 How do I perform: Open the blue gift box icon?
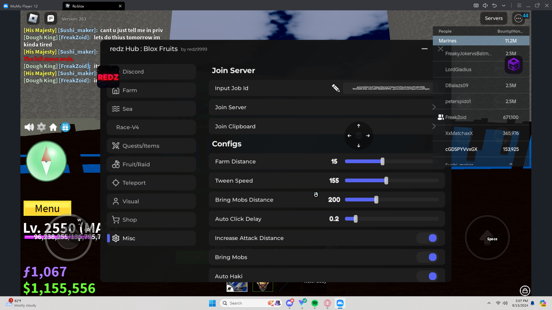66,127
